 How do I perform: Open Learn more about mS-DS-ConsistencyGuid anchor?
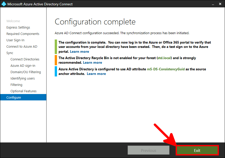[x=96, y=74]
